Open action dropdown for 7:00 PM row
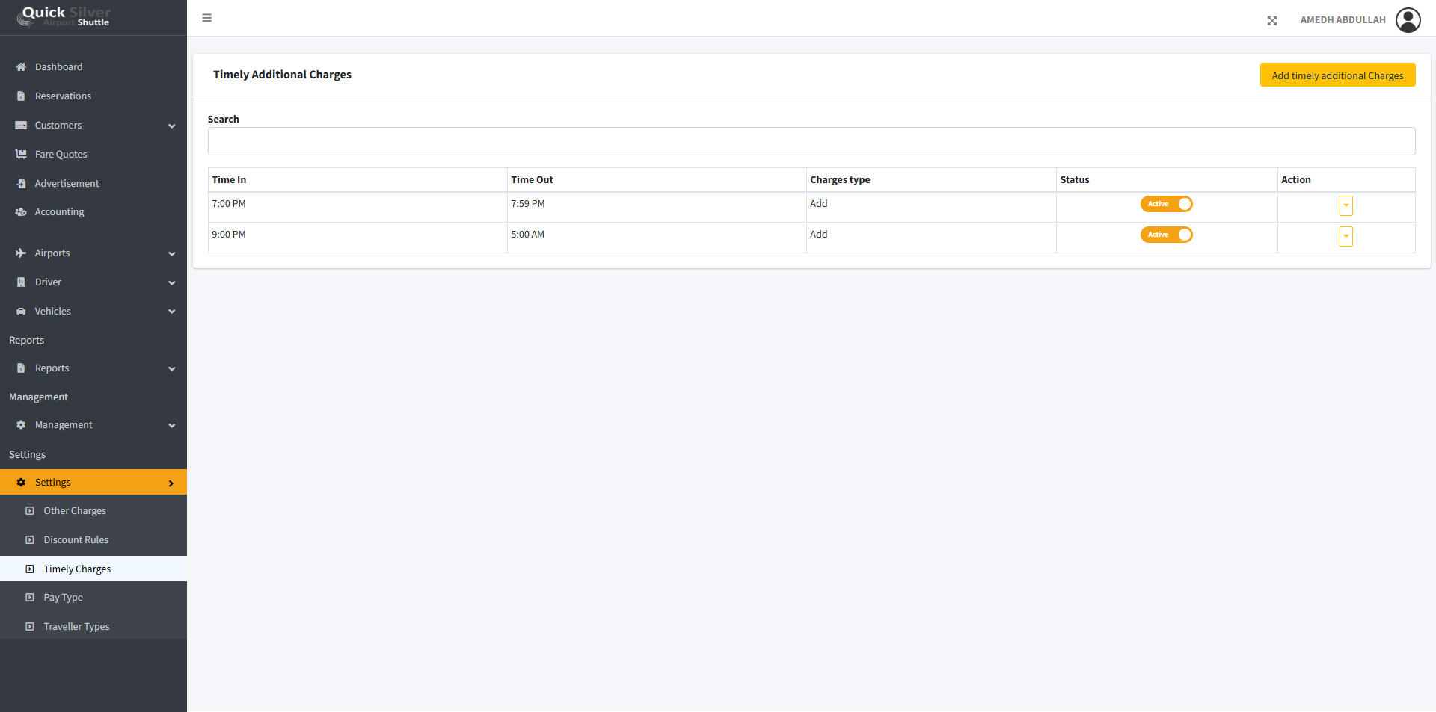 click(x=1346, y=205)
